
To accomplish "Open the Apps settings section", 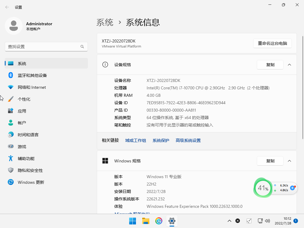I will pyautogui.click(x=22, y=111).
